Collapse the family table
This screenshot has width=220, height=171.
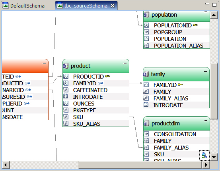click(x=205, y=71)
